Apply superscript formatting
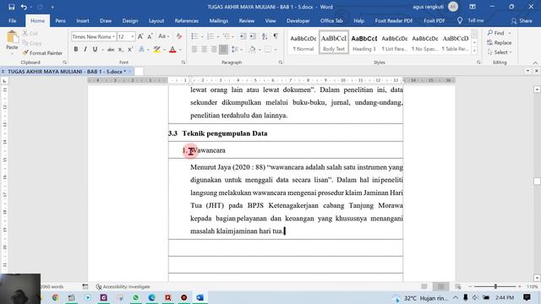541x304 pixels. 130,50
